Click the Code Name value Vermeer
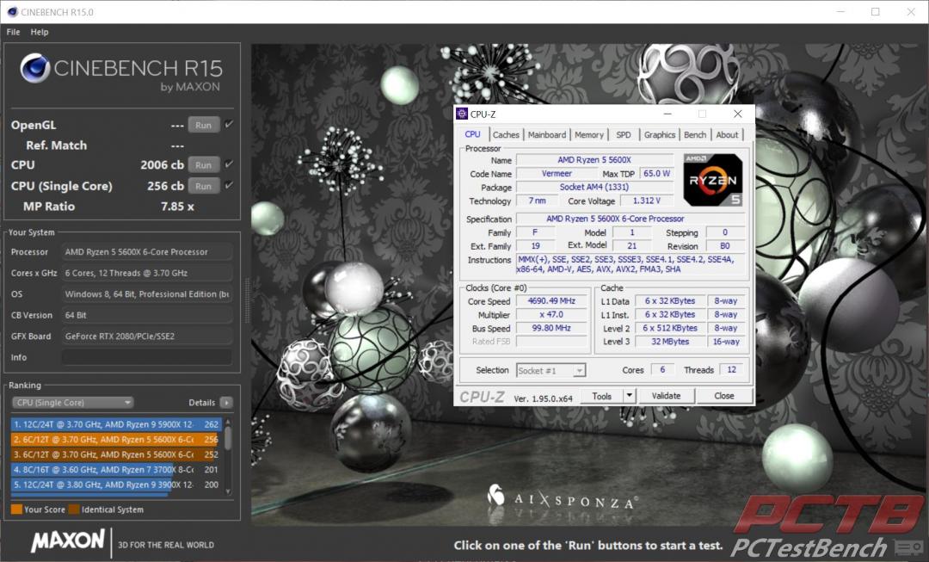The height and width of the screenshot is (562, 929). coord(557,174)
